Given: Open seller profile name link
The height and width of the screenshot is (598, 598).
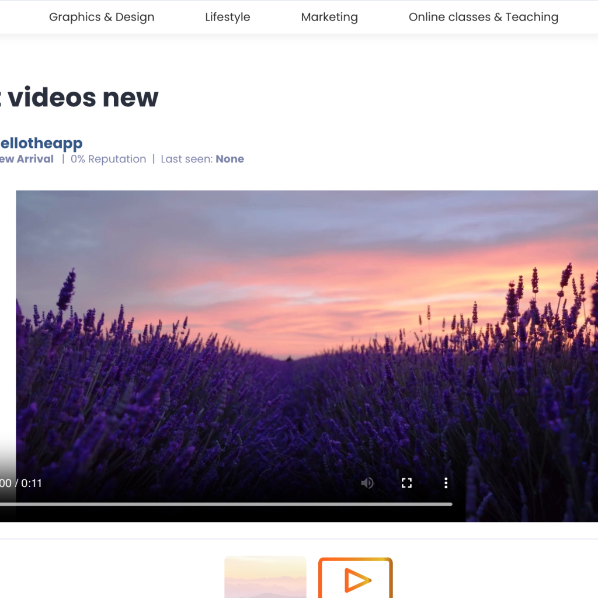Looking at the screenshot, I should coord(41,144).
